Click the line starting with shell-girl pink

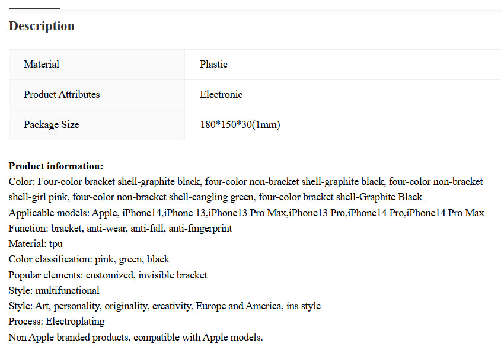point(215,197)
